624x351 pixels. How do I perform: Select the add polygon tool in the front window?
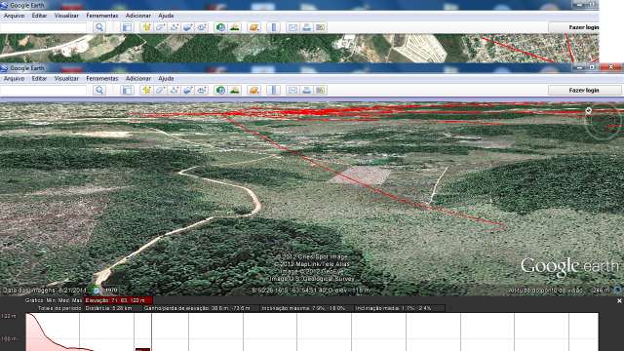point(160,90)
